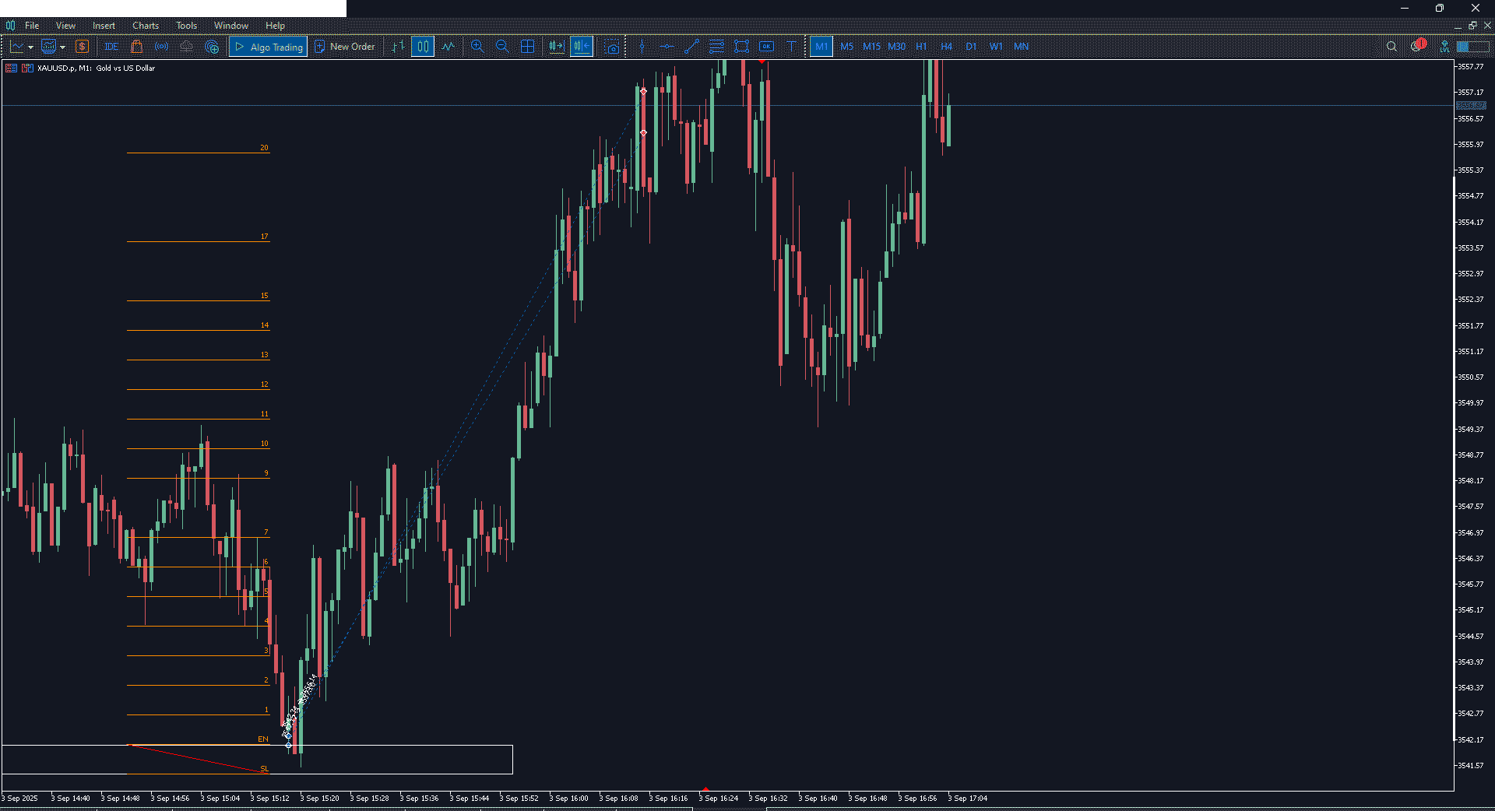Select the text label T tool

click(x=791, y=47)
